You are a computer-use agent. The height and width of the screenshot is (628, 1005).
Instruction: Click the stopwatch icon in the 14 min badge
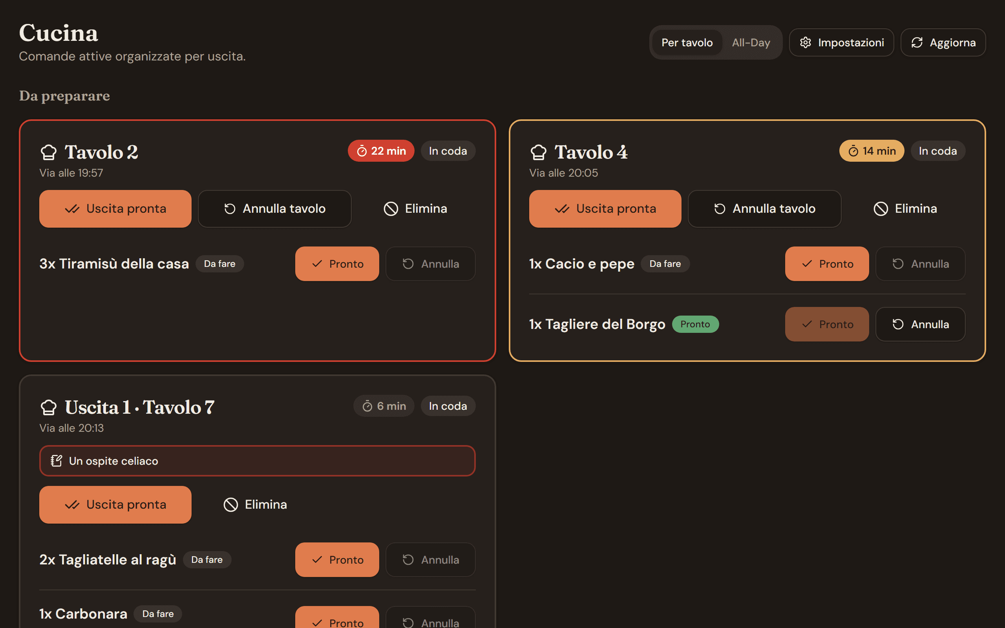(853, 151)
